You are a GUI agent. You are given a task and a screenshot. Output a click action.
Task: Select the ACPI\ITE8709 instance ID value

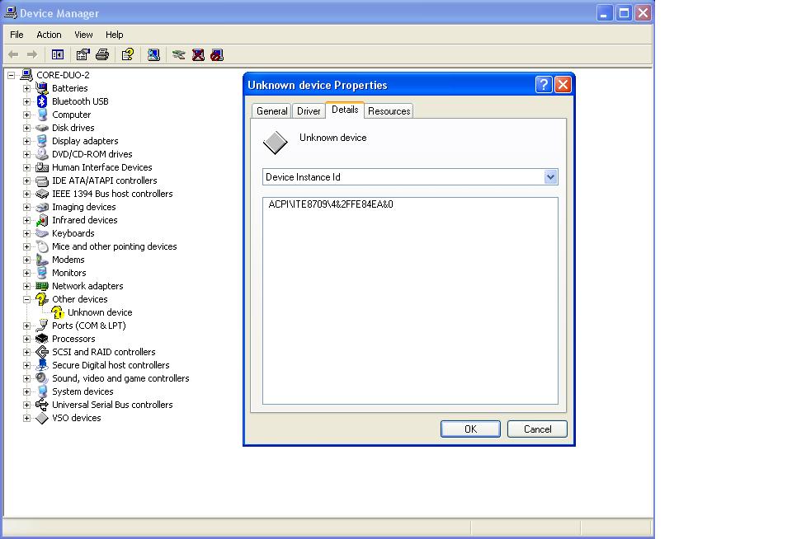pyautogui.click(x=331, y=204)
